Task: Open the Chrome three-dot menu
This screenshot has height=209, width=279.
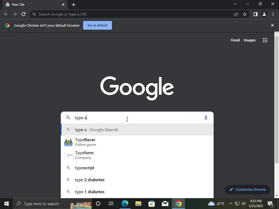Action: [x=273, y=14]
